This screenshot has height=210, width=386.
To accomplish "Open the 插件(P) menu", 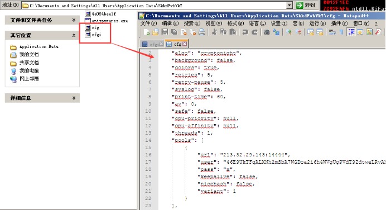I will point(340,23).
